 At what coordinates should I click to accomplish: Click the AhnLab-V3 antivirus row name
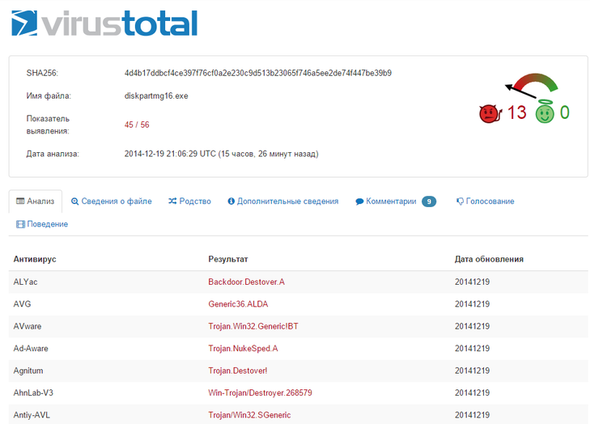click(33, 392)
